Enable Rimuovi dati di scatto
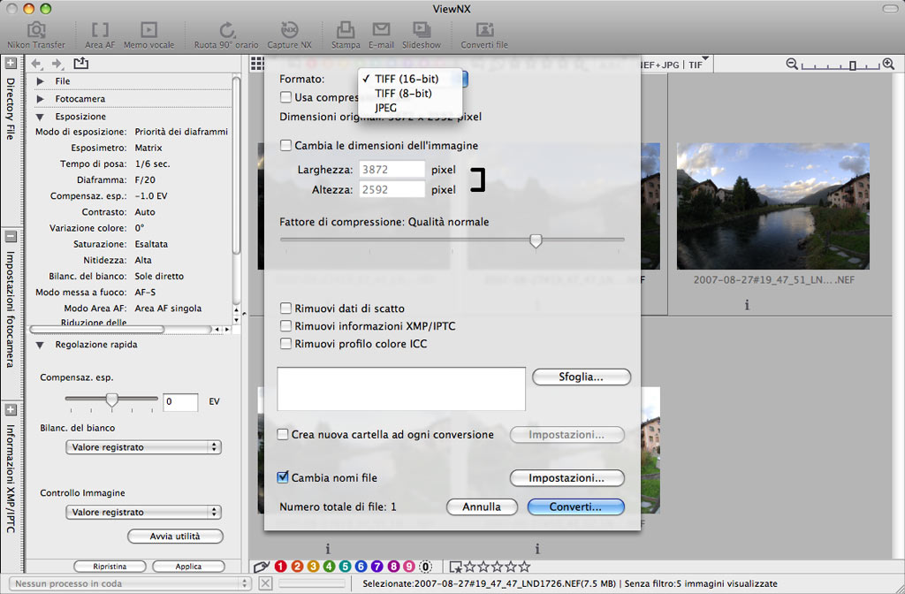This screenshot has height=594, width=905. pyautogui.click(x=285, y=308)
